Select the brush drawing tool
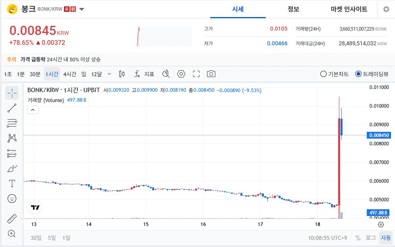395x247 pixels. 12,168
